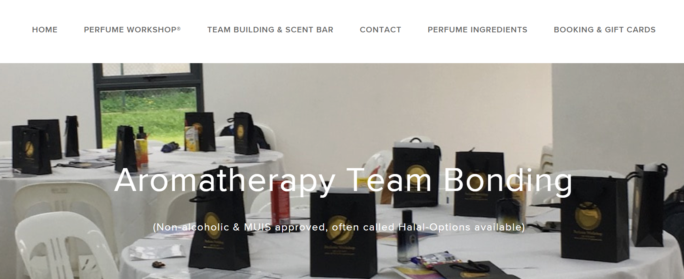This screenshot has width=684, height=279.
Task: Click the registered trademark symbol after WORKSHOP
Action: point(179,28)
